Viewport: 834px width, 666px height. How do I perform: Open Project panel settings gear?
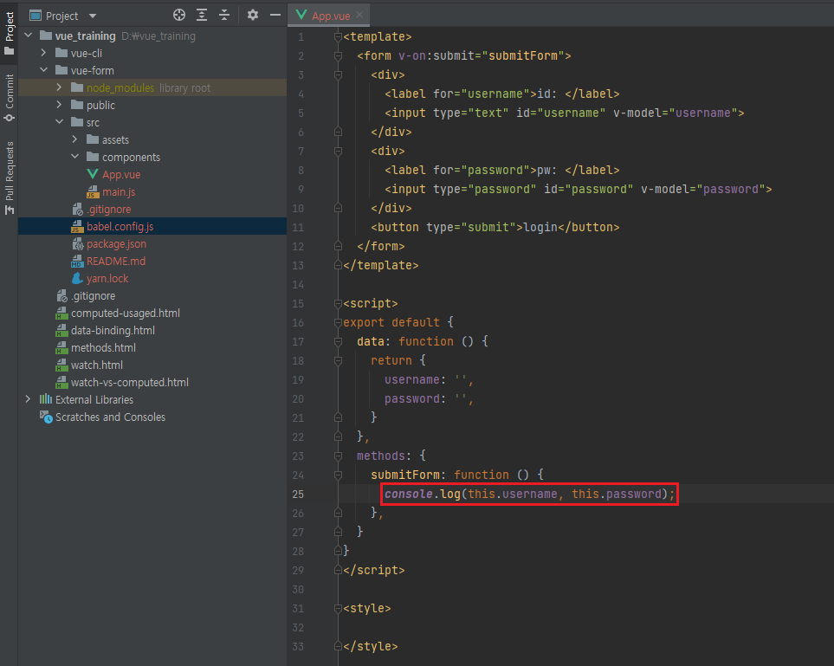(253, 15)
